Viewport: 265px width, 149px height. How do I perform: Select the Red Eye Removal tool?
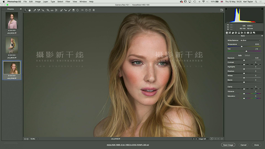(x=65, y=10)
